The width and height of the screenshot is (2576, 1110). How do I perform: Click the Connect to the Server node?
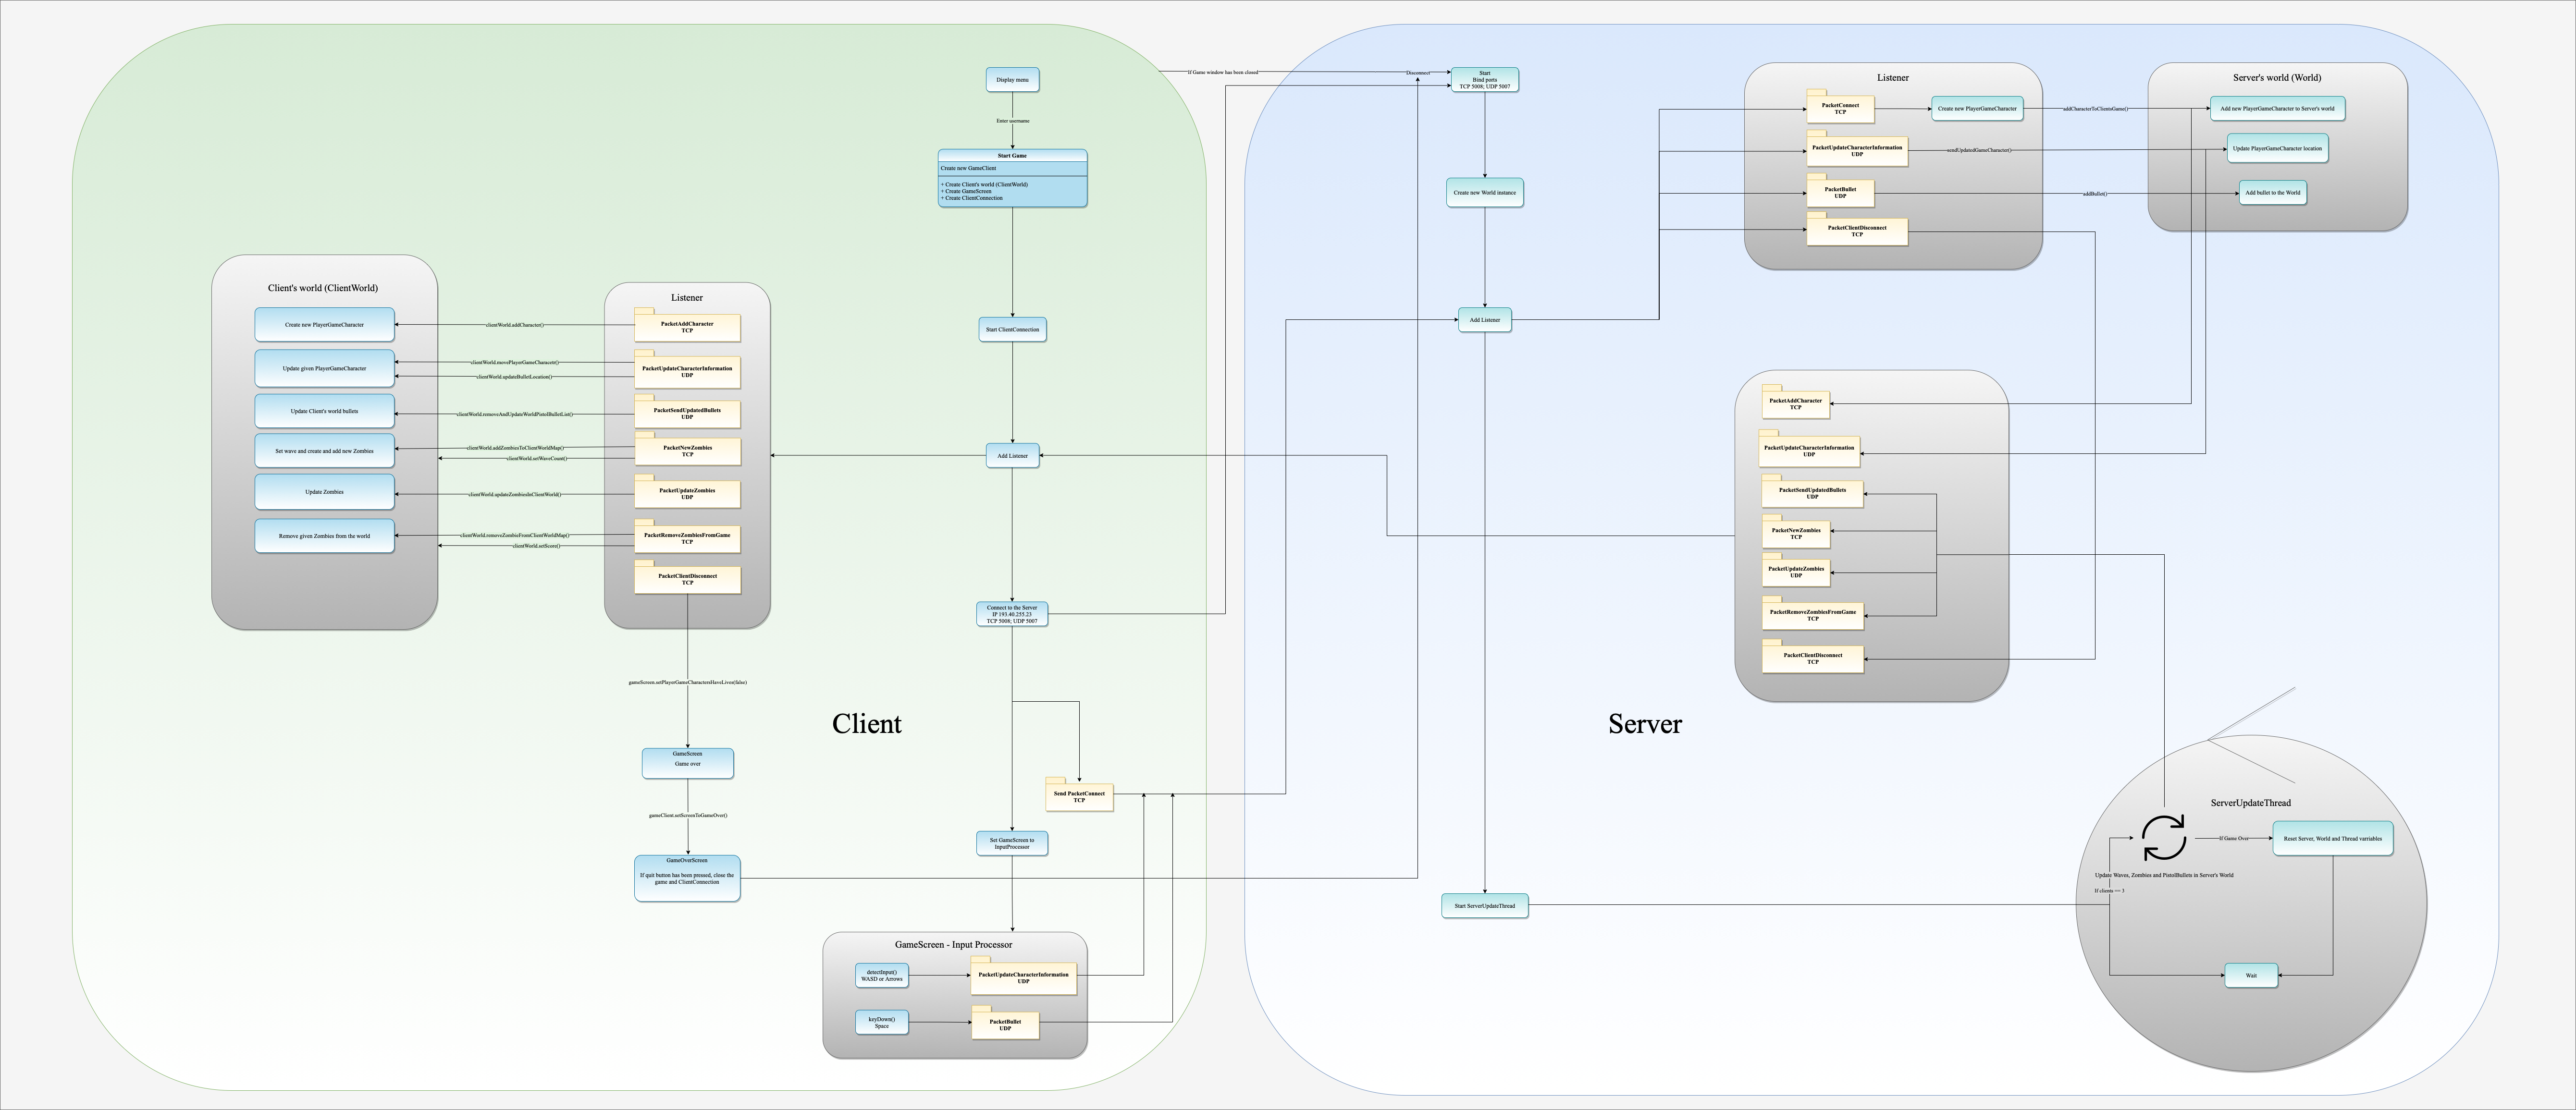coord(1012,614)
